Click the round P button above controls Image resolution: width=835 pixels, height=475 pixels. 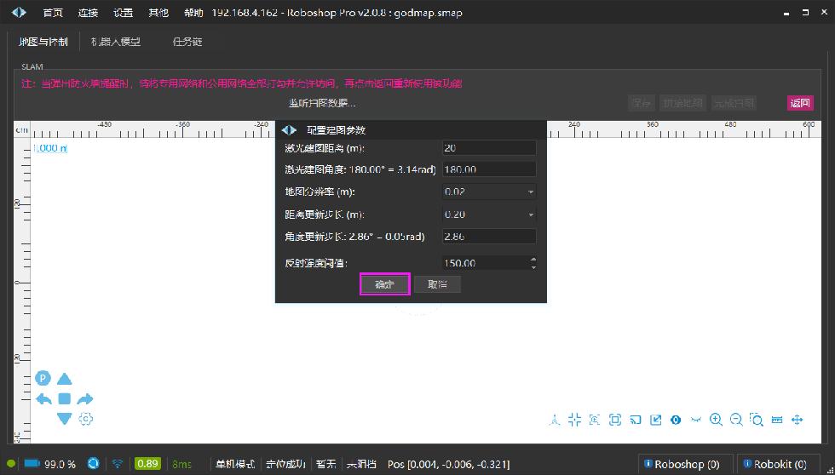[x=43, y=379]
